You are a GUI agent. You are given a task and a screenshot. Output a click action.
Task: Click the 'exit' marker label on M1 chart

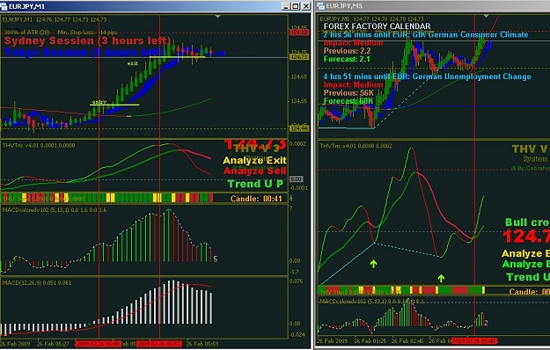click(x=133, y=63)
